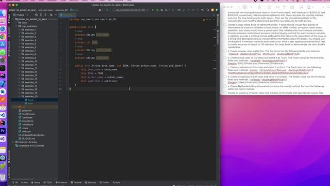This screenshot has width=330, height=186.
Task: Open the Git tool window
Action: [x=15, y=182]
